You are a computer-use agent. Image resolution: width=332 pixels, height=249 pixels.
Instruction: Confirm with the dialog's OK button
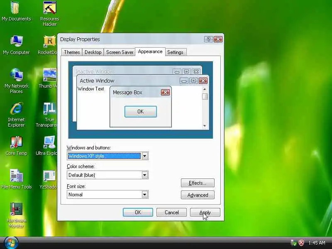point(138,212)
